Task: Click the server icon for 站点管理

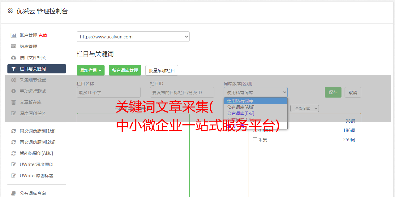Action: 14,46
